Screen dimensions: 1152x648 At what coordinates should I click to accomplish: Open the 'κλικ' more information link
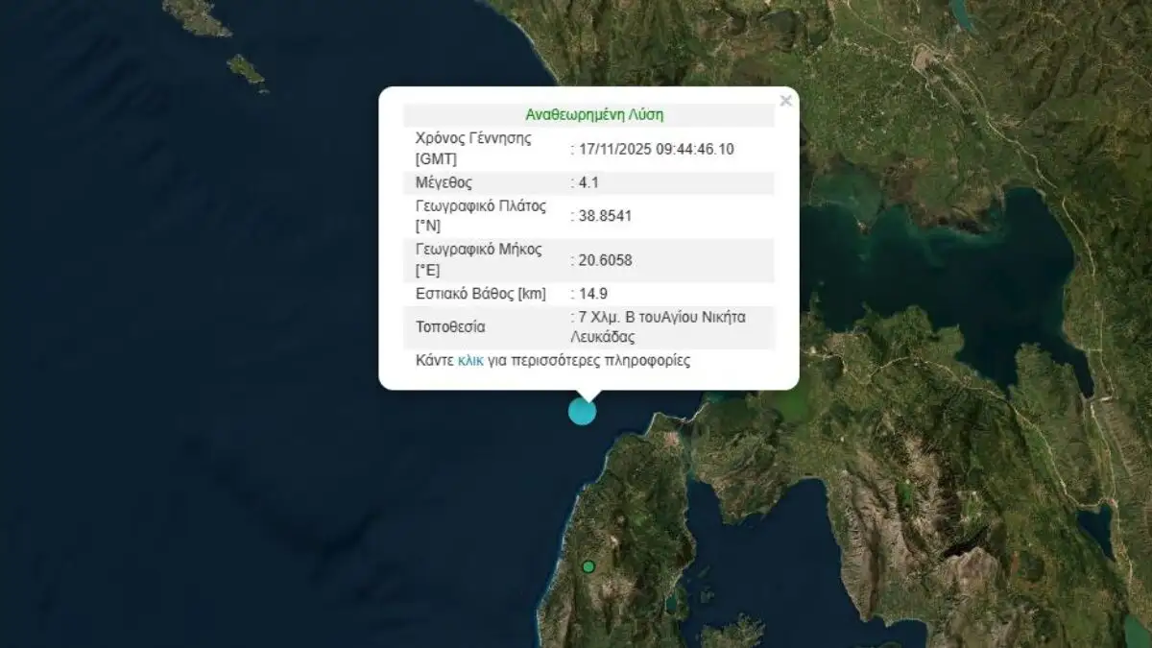click(x=470, y=362)
